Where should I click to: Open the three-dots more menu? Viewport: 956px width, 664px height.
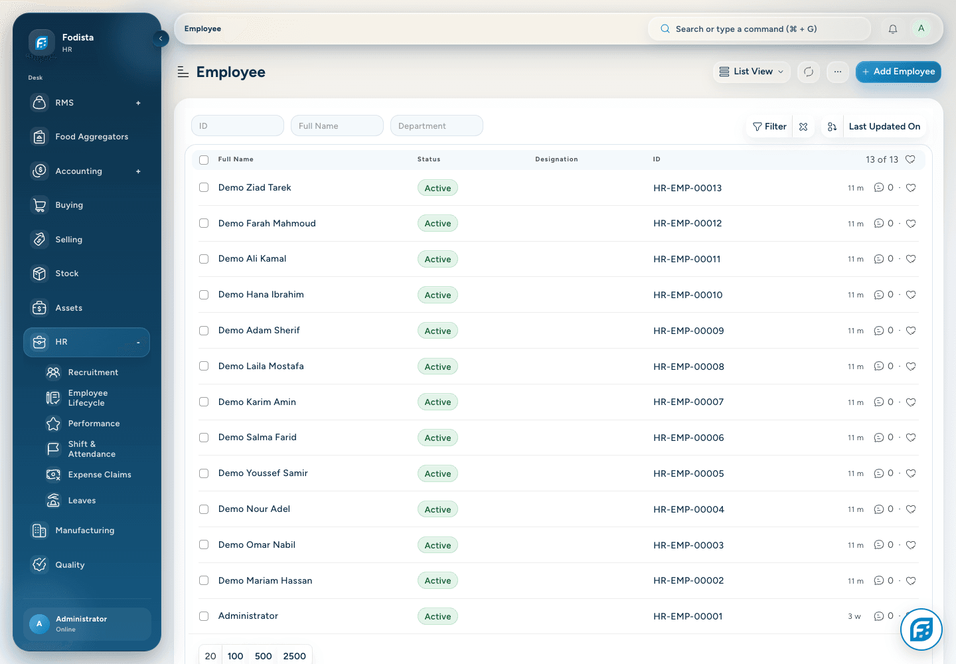pyautogui.click(x=838, y=72)
